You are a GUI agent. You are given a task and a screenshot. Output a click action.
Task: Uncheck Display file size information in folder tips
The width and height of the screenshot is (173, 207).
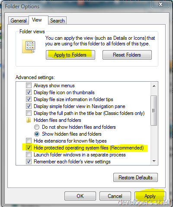pyautogui.click(x=29, y=99)
